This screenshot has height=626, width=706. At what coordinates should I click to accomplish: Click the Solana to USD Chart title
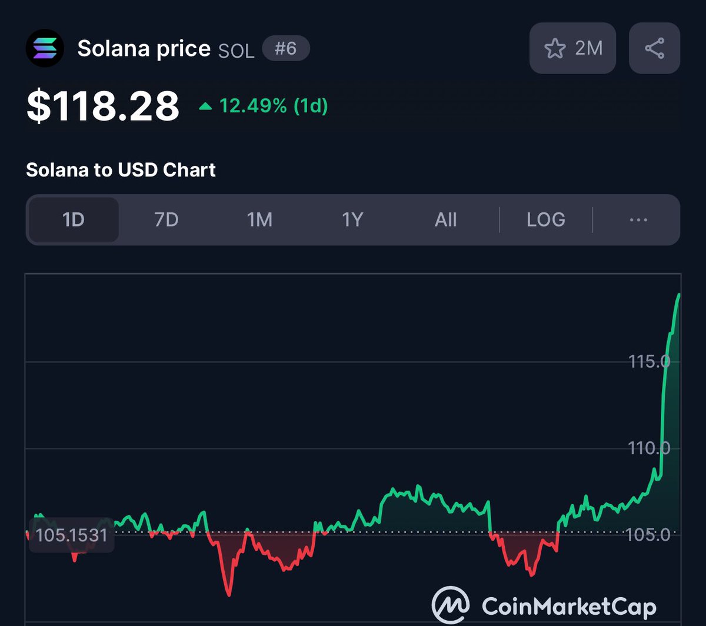[121, 170]
